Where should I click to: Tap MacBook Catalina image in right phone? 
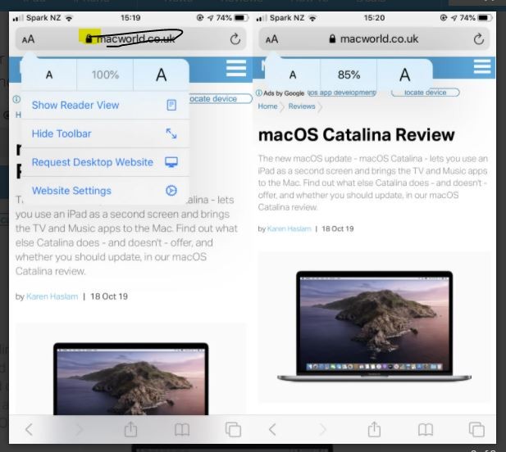[x=374, y=327]
